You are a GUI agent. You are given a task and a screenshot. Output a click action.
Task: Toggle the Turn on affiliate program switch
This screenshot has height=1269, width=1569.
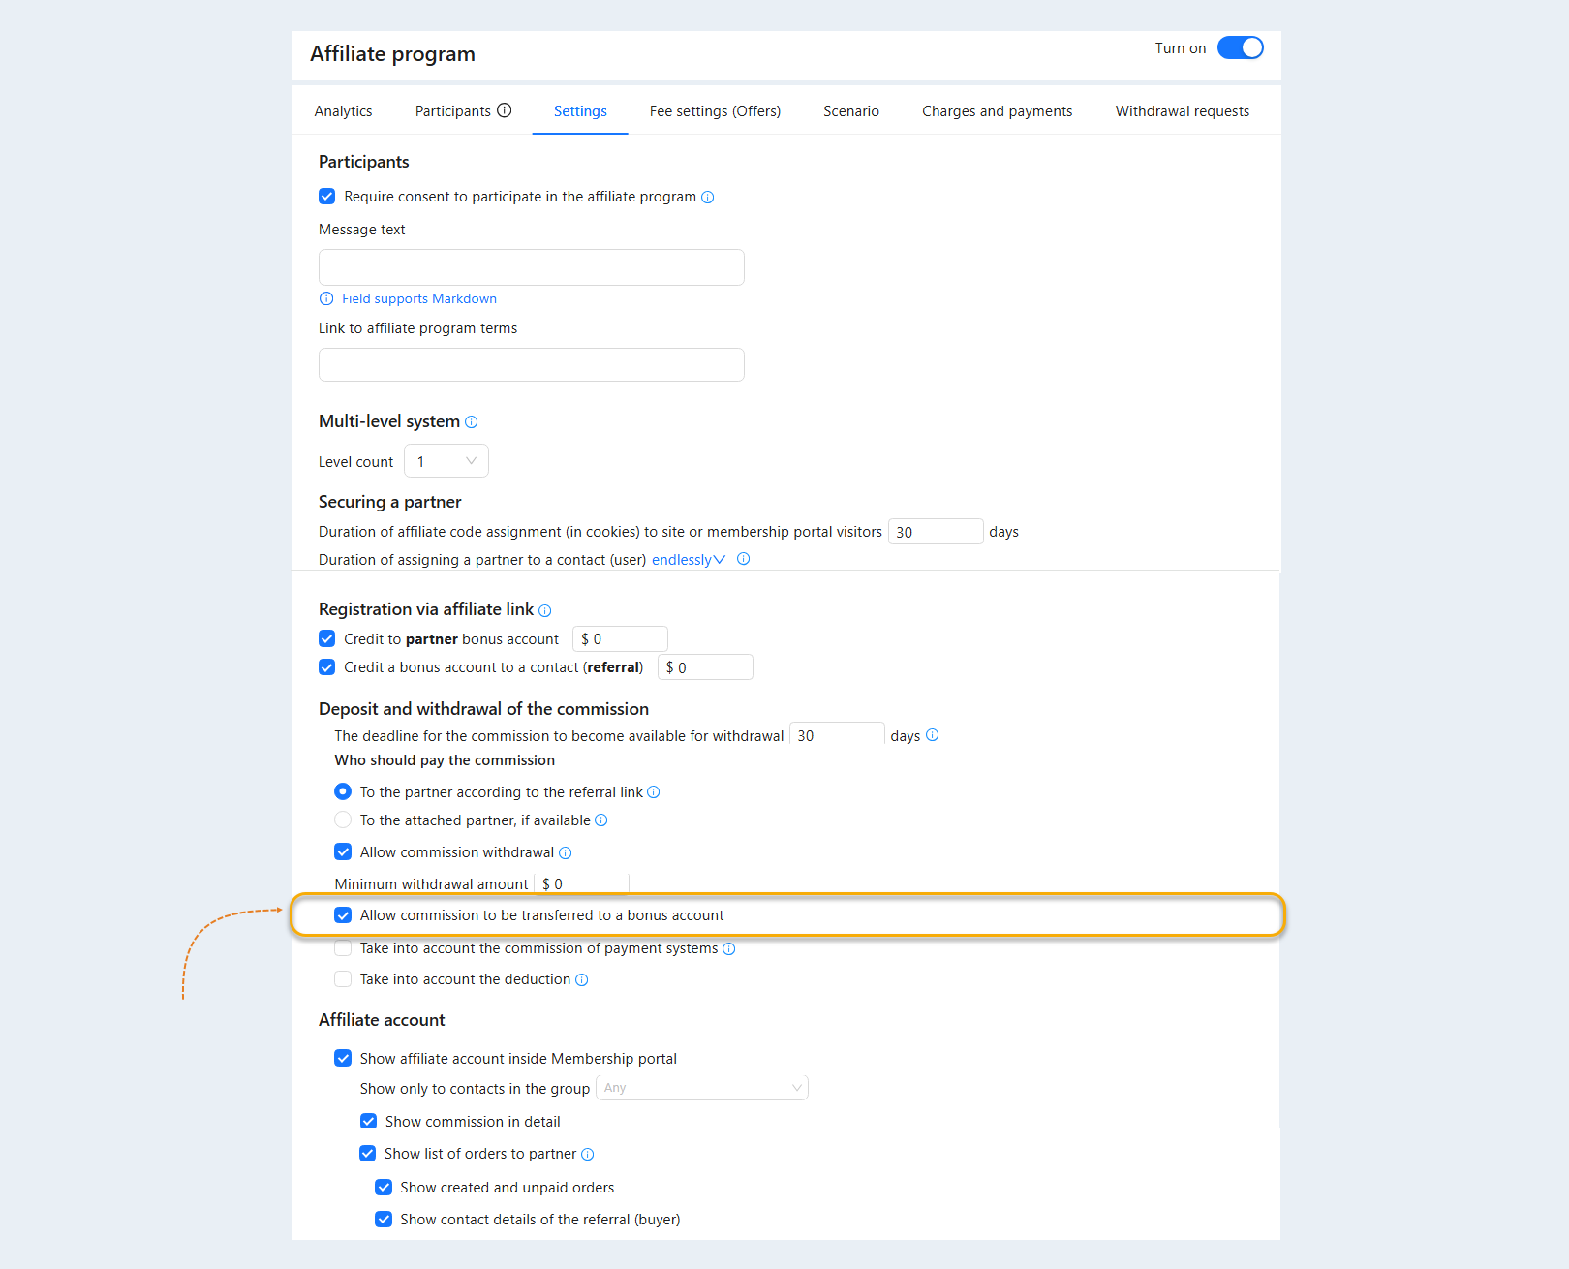tap(1241, 47)
